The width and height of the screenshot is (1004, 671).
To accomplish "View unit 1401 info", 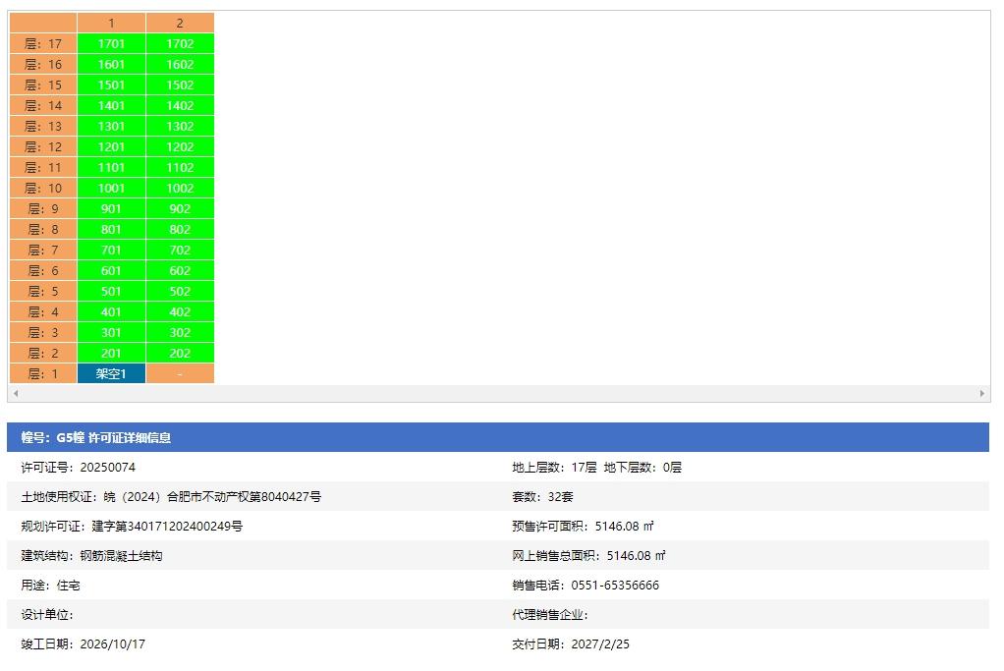I will point(111,106).
